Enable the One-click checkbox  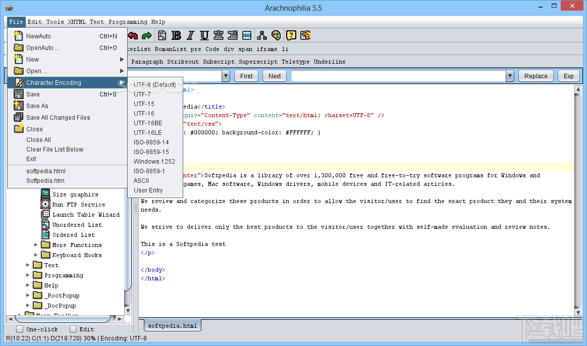pyautogui.click(x=20, y=329)
